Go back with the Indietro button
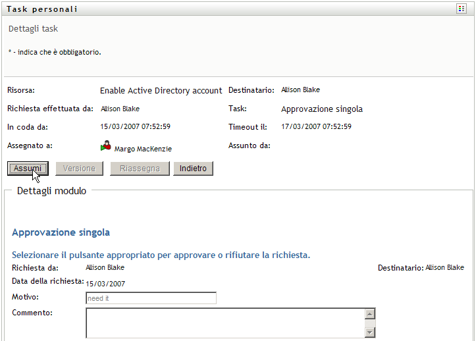The image size is (476, 341). pos(194,169)
